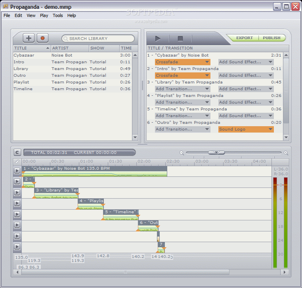Expand Add Transition dropdown under Library
The image size is (302, 288).
pyautogui.click(x=182, y=89)
